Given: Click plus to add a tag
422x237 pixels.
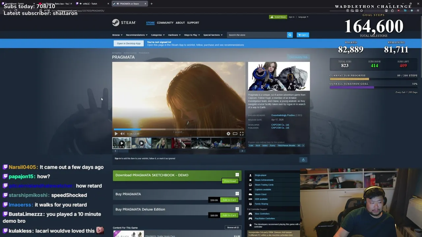Looking at the screenshot, I should (x=303, y=145).
